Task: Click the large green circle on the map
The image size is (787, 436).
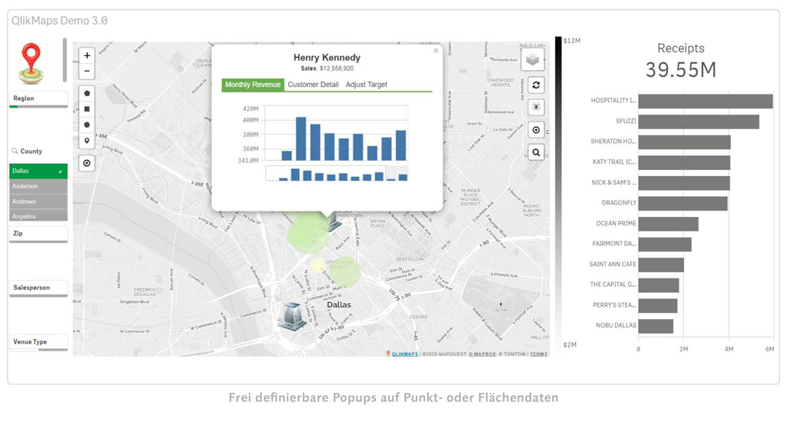Action: tap(307, 232)
